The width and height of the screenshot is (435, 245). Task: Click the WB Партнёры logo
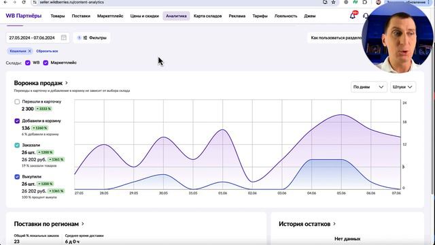tap(24, 16)
